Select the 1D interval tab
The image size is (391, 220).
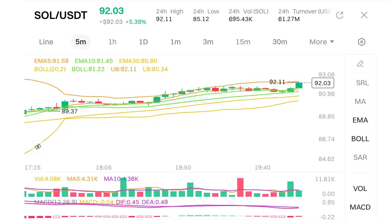(144, 42)
